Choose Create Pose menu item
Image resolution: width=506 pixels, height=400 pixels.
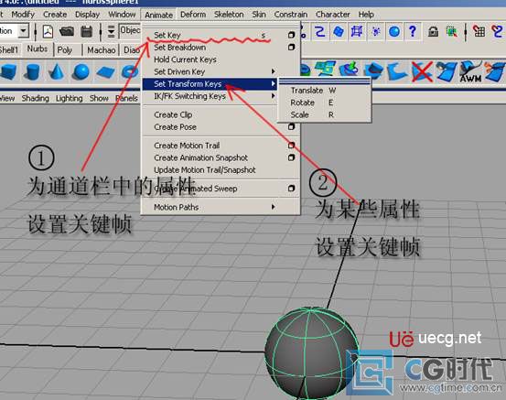[x=221, y=127]
